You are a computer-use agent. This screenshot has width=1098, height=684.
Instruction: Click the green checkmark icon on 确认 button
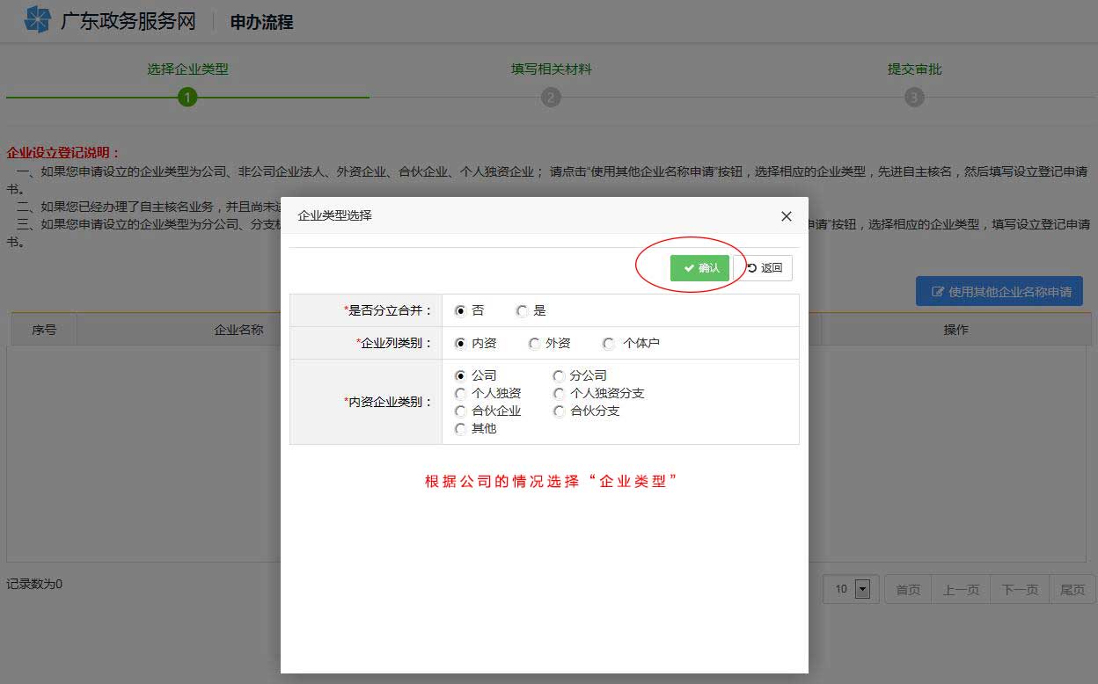(x=689, y=268)
